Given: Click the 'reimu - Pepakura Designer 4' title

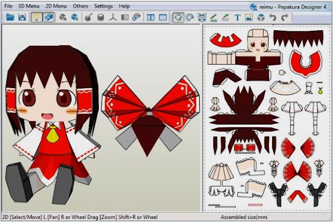Looking at the screenshot, I should (292, 7).
